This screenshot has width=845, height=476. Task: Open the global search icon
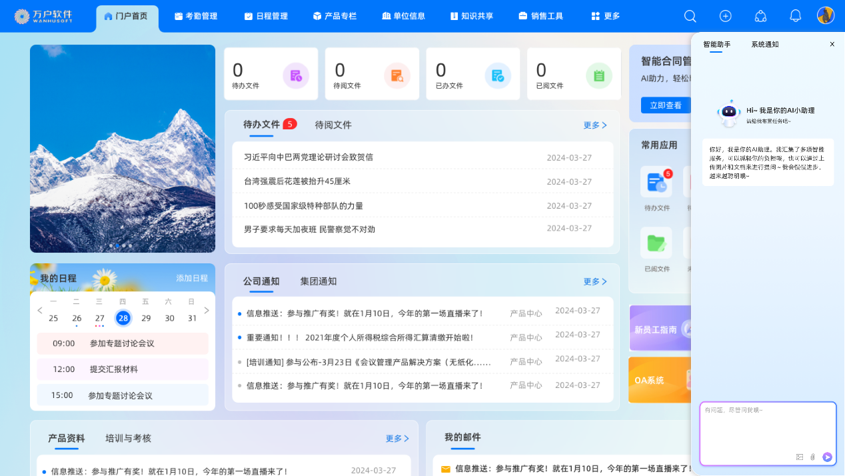coord(690,15)
